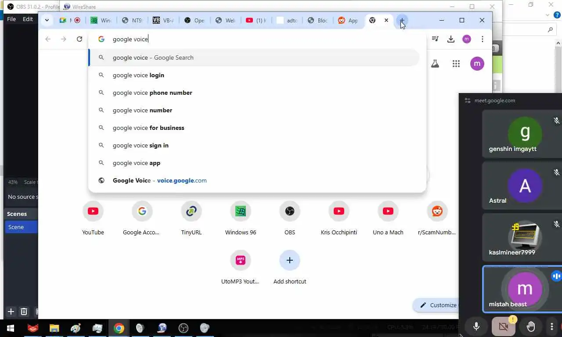The height and width of the screenshot is (337, 562).
Task: Switch to the Windows 96 tab
Action: coord(101,20)
